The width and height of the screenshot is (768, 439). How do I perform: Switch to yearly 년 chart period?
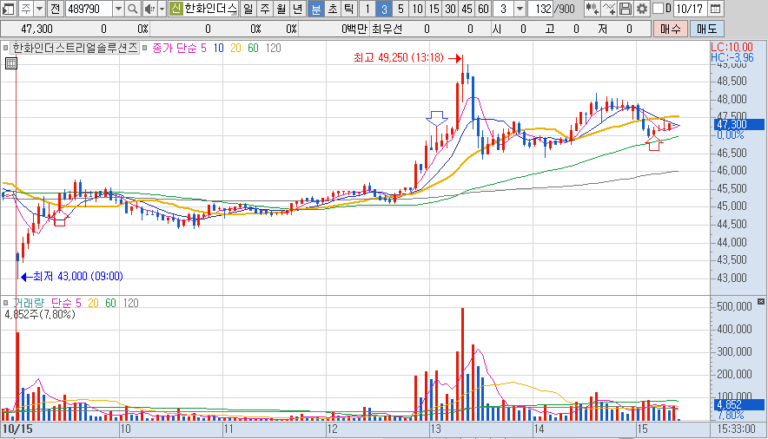pyautogui.click(x=297, y=9)
